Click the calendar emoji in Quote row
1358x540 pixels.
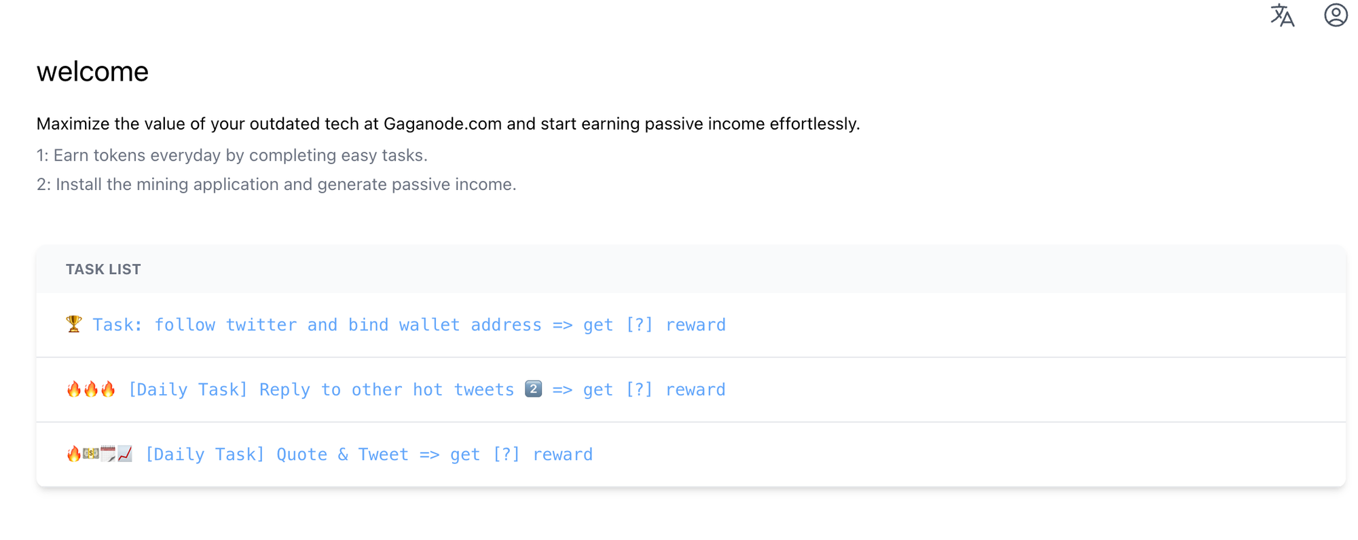coord(108,454)
